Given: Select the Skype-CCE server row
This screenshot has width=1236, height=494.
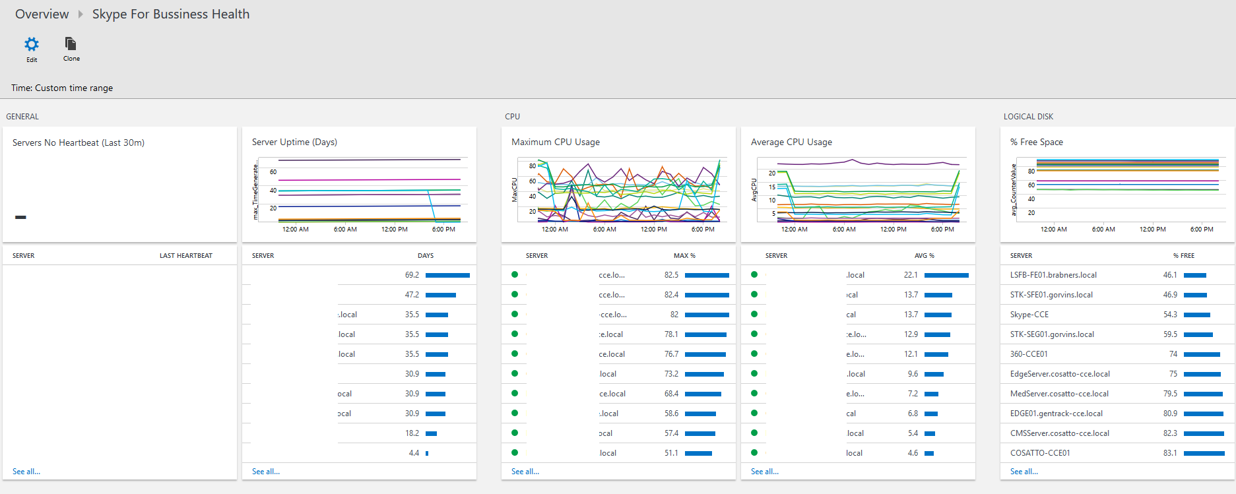Looking at the screenshot, I should pos(1117,315).
